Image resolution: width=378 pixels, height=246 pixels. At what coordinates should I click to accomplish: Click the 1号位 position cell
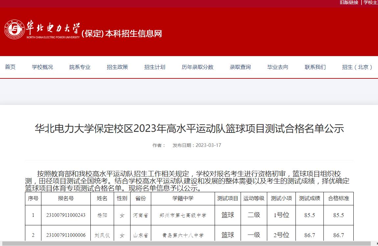coord(281,215)
